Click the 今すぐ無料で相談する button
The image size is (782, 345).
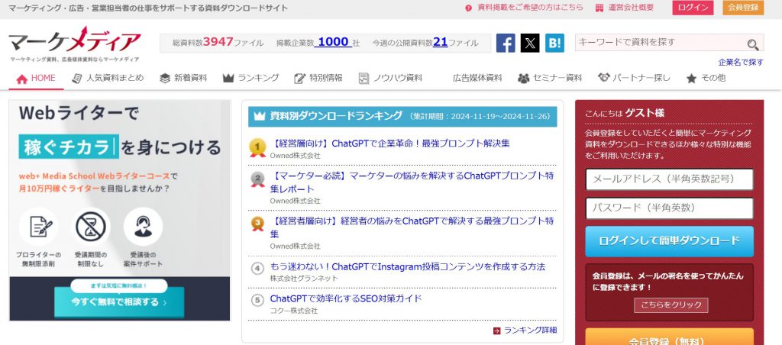[119, 302]
